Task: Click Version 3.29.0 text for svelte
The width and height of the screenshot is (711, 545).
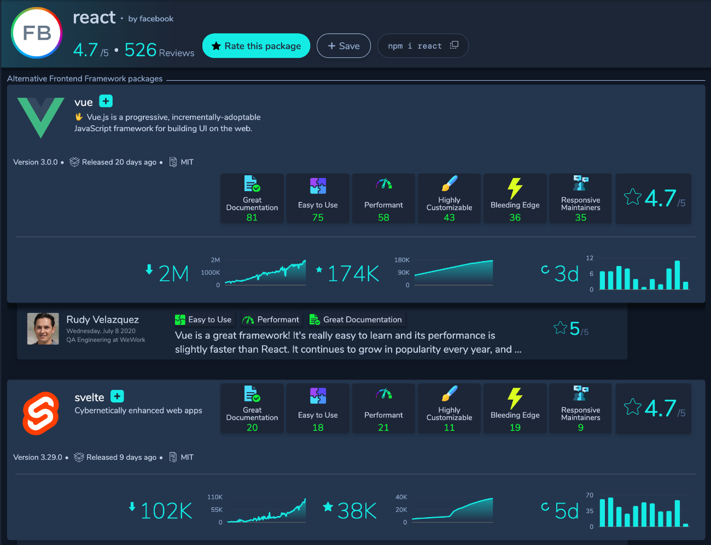Action: click(38, 457)
